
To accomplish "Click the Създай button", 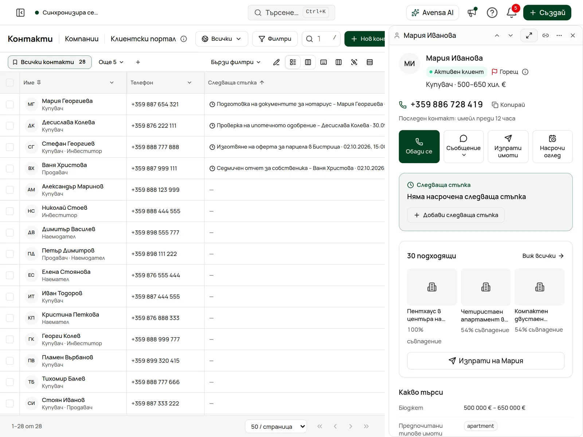I will click(x=547, y=13).
